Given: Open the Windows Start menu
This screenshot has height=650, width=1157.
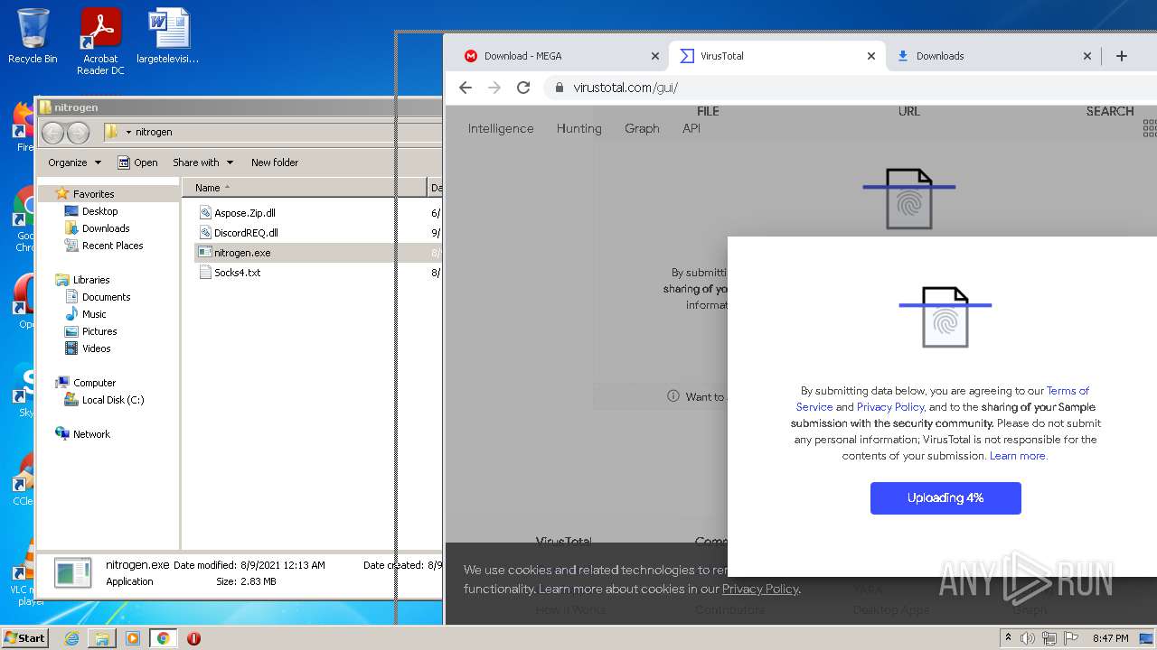Looking at the screenshot, I should 24,637.
